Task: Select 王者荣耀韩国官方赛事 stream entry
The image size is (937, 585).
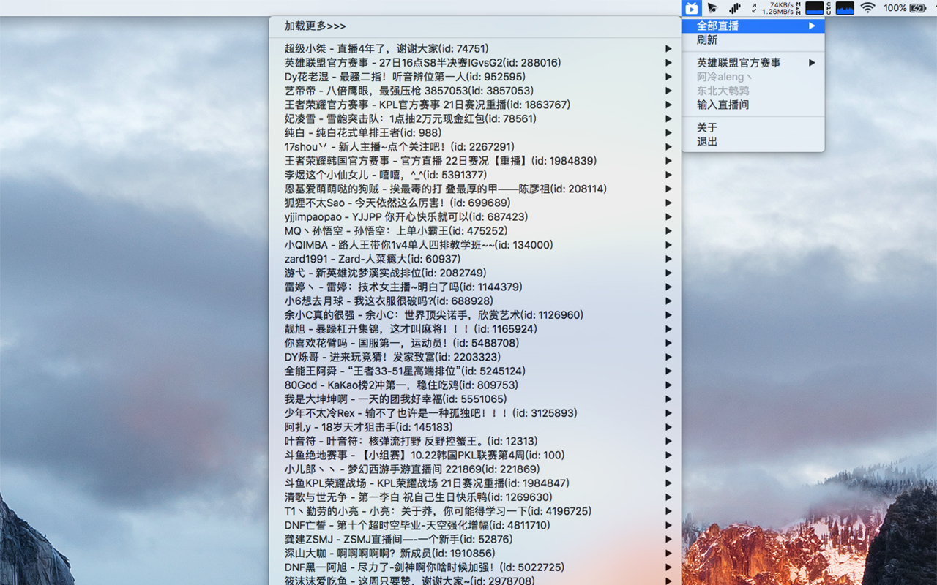Action: [475, 161]
